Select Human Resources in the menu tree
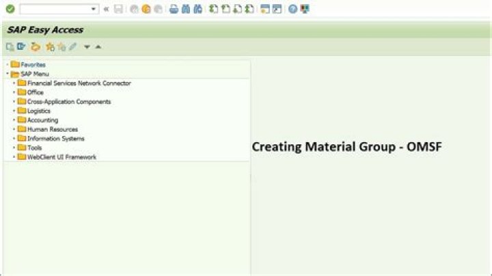 pos(52,129)
